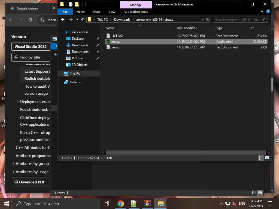Click search magnifier in Explorer search box
The width and height of the screenshot is (279, 209).
[x=264, y=20]
